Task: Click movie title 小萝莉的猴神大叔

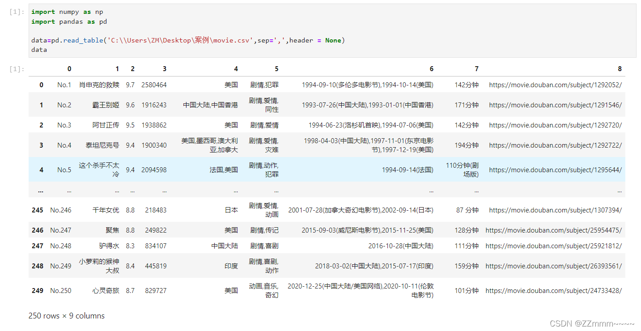Action: pyautogui.click(x=99, y=266)
